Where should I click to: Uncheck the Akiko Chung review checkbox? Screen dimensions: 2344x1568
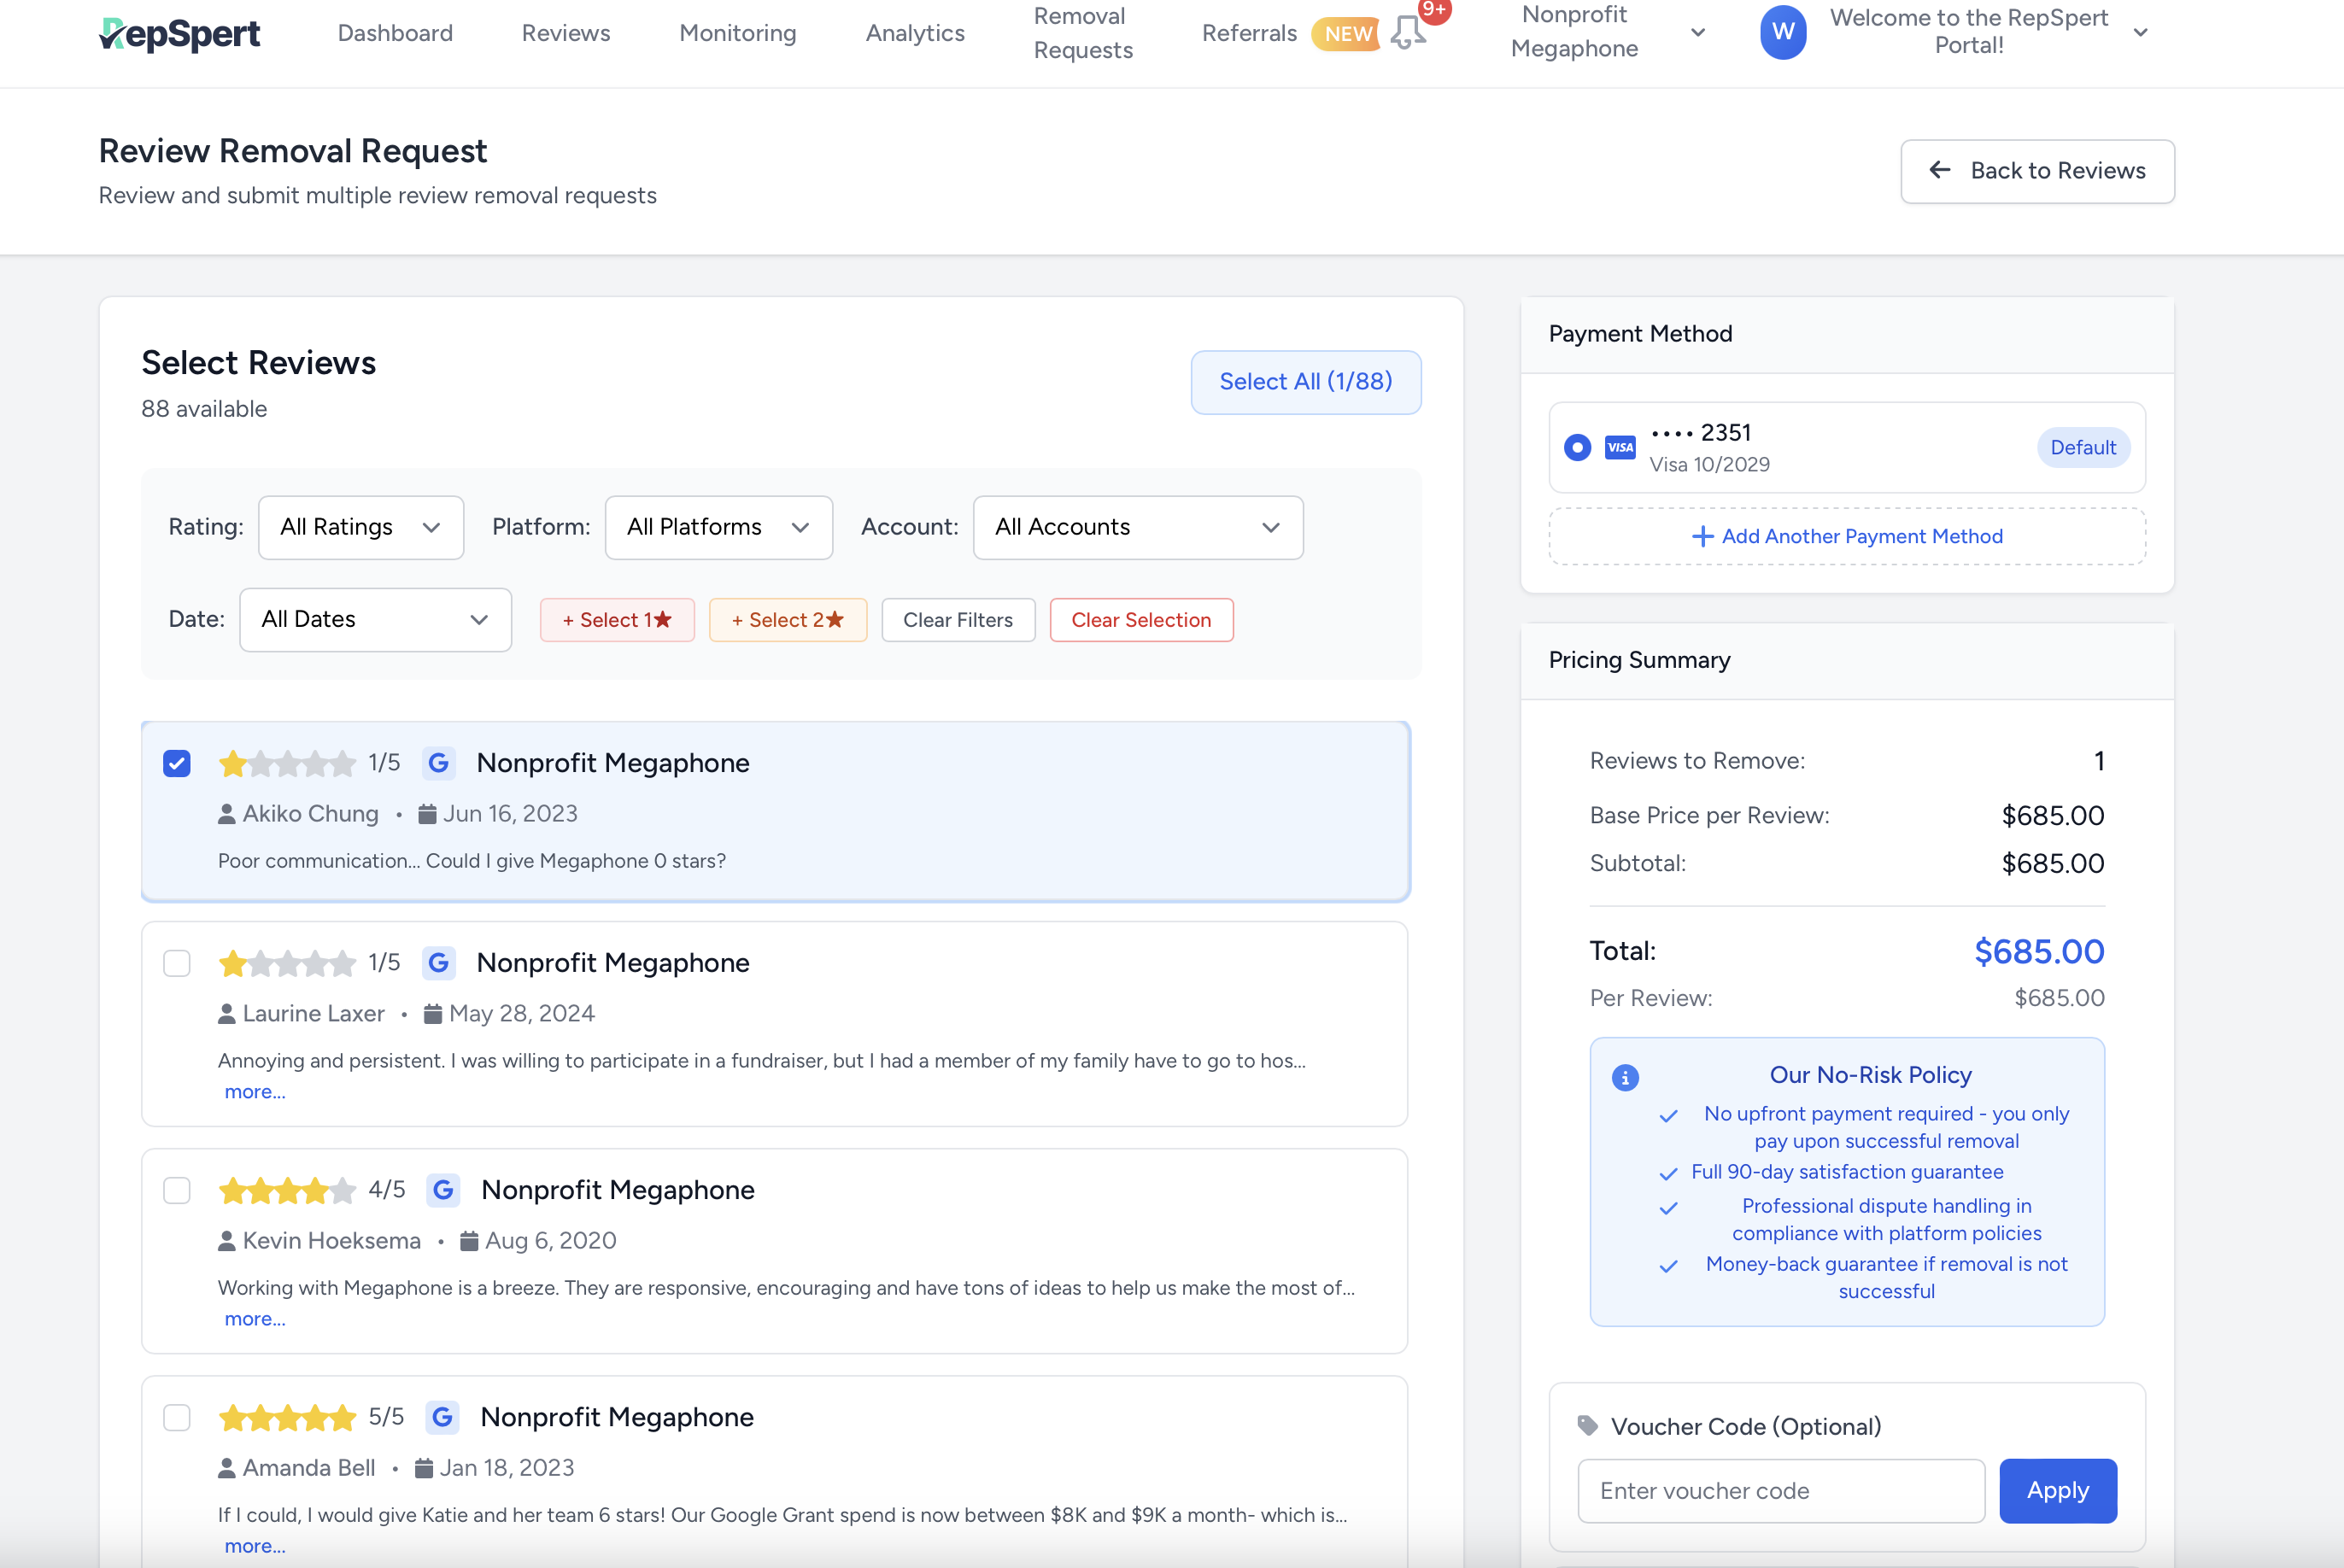point(177,763)
